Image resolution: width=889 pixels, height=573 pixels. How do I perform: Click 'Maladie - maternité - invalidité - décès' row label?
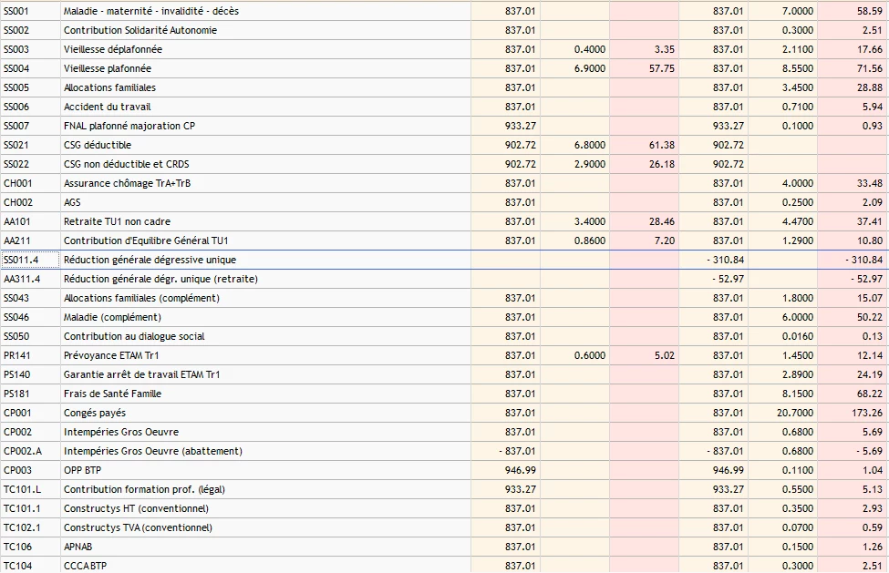pos(150,11)
